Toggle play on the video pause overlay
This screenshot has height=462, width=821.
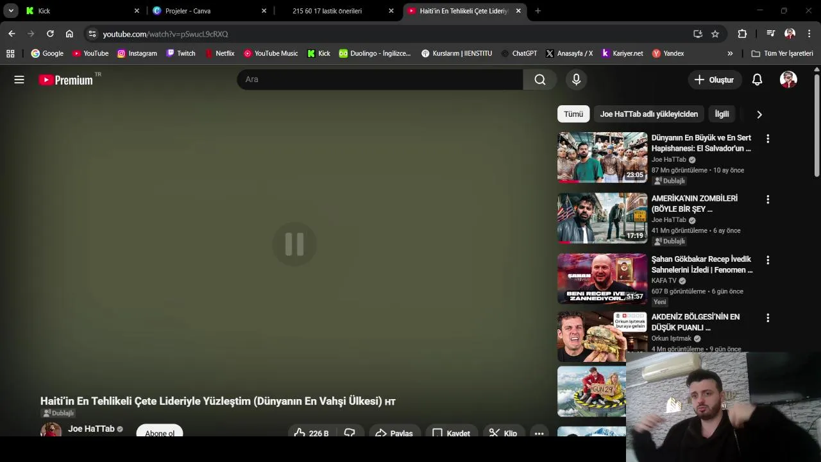(x=294, y=244)
